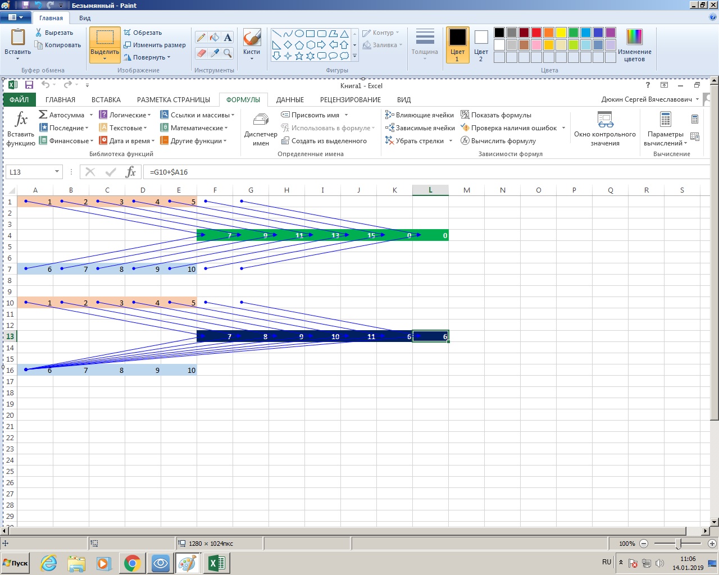Choose the red color swatch
719x575 pixels.
[536, 33]
